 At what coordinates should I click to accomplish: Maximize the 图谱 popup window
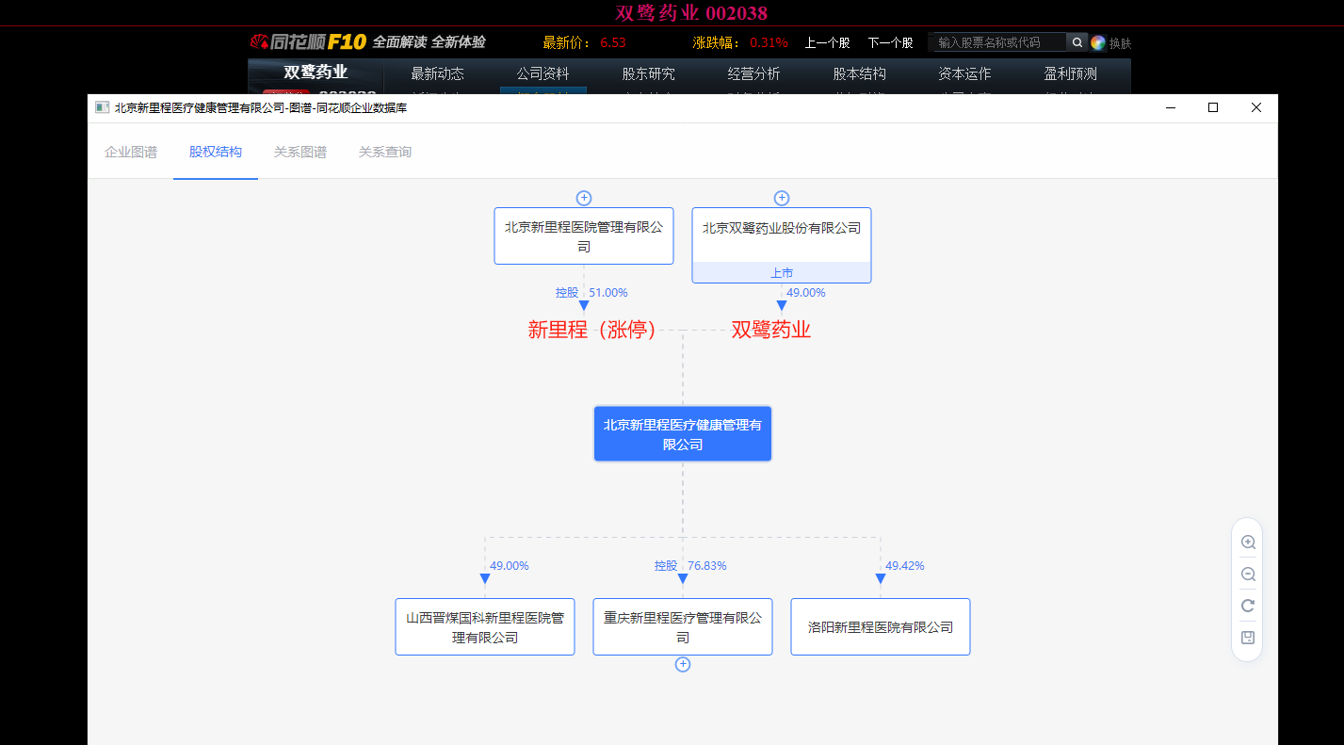pos(1213,107)
